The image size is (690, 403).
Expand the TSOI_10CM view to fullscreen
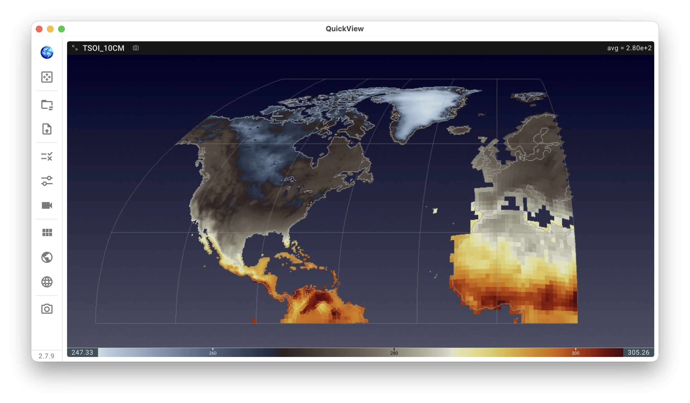click(x=75, y=48)
